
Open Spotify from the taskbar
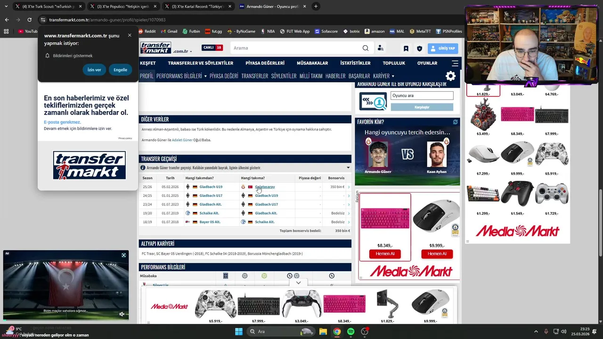[x=350, y=331]
